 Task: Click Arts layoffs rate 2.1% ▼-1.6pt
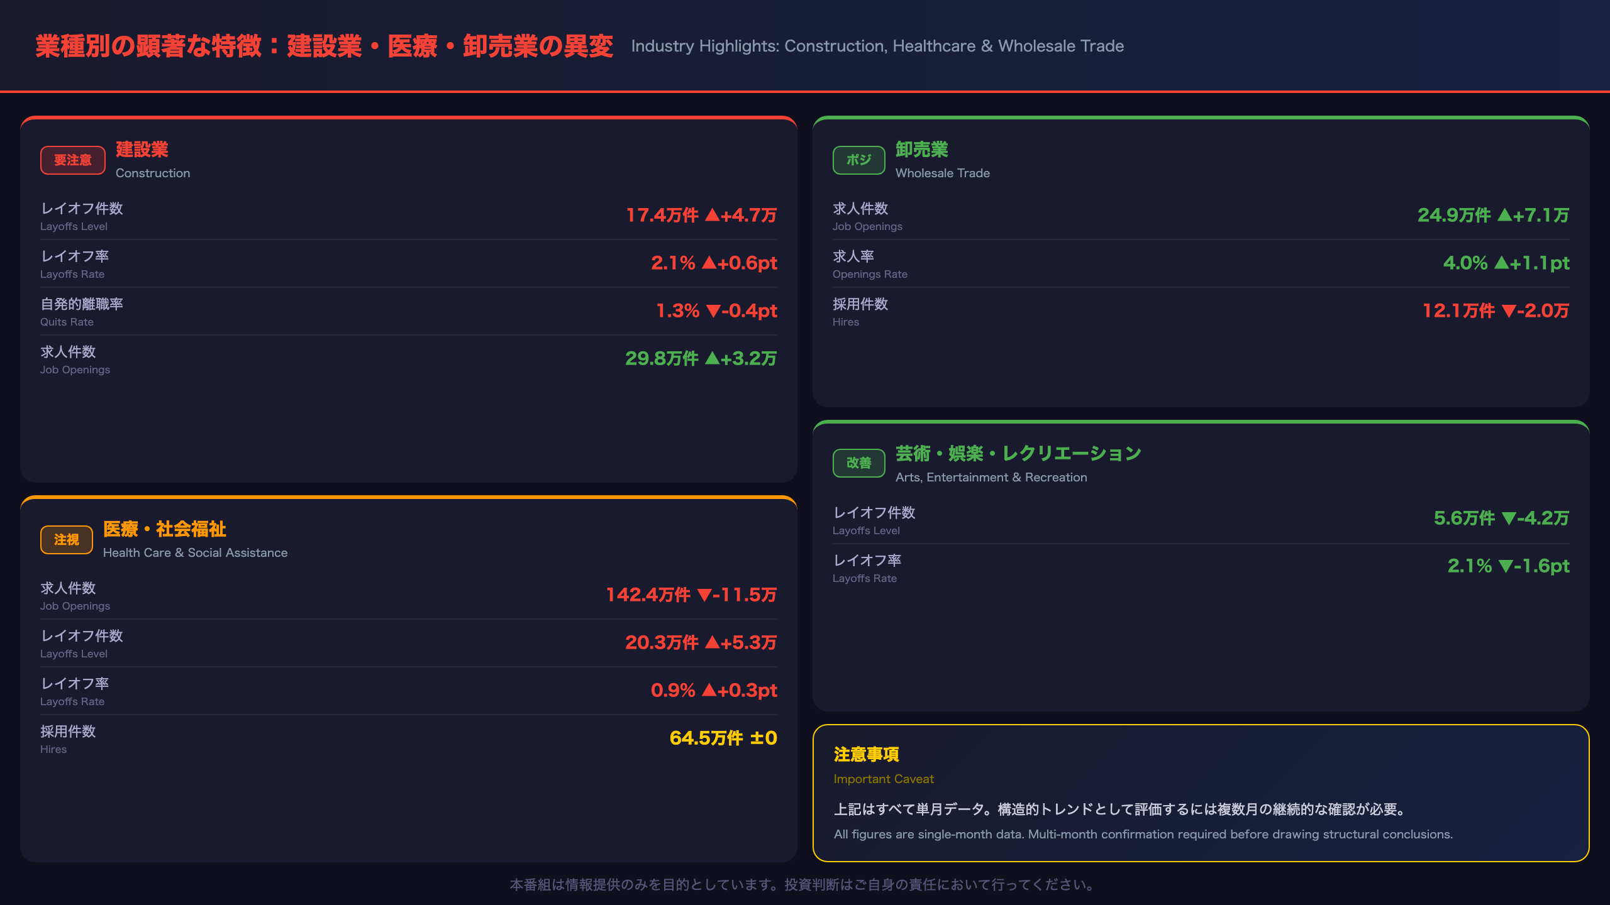click(1509, 566)
